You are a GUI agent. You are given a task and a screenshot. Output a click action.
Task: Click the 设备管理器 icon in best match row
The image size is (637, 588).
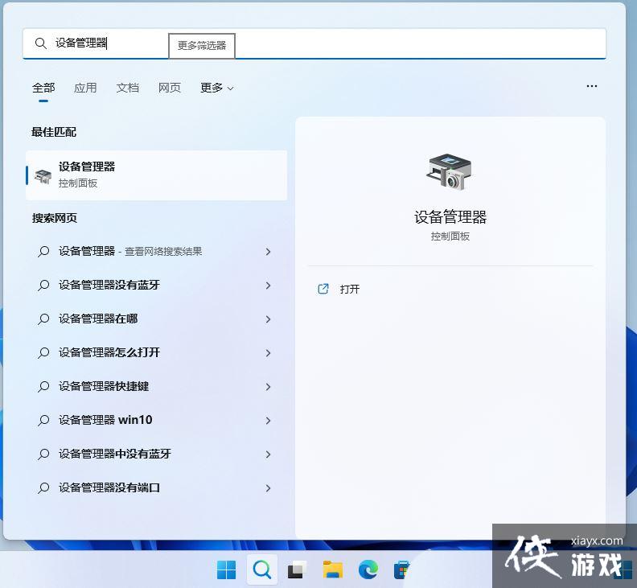click(x=43, y=176)
